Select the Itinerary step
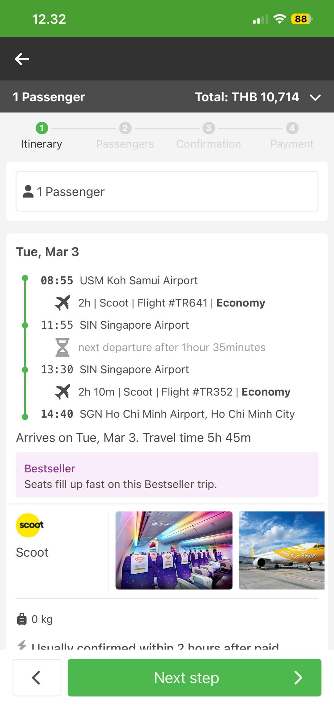The image size is (334, 723). coord(41,136)
